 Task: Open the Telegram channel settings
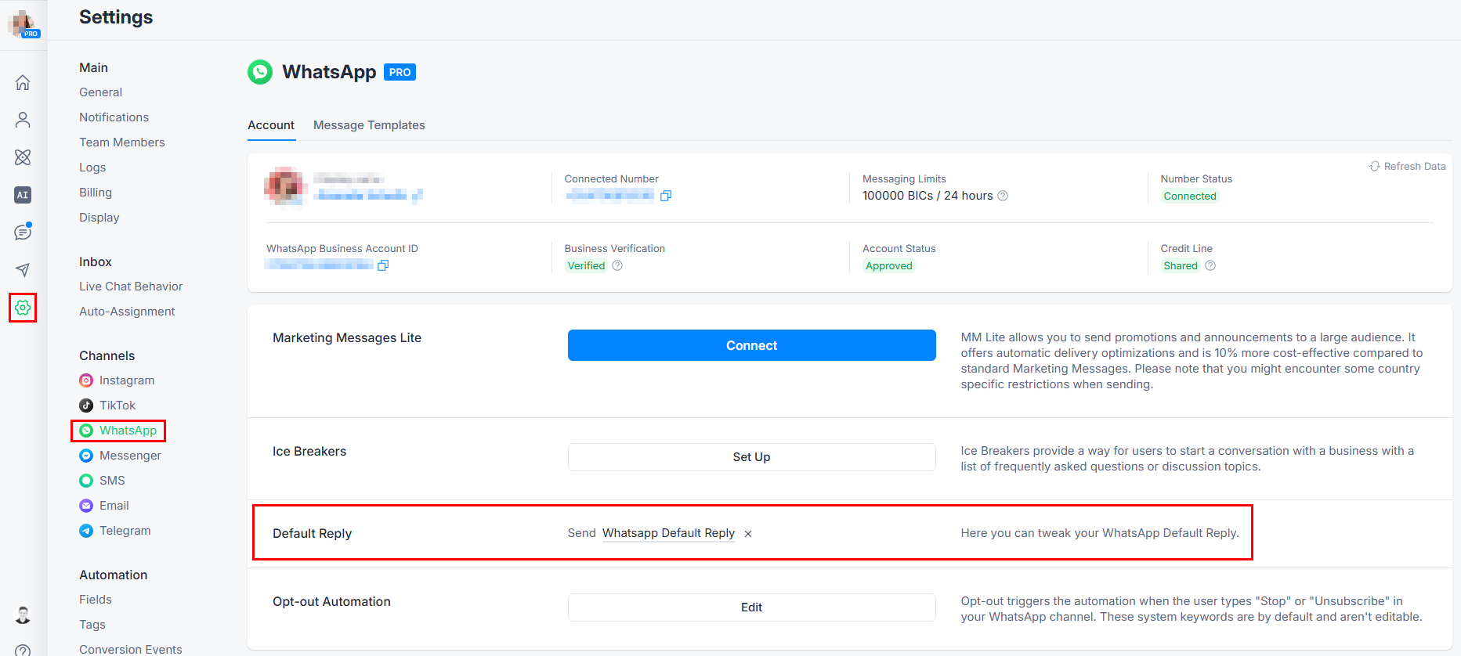pos(115,531)
